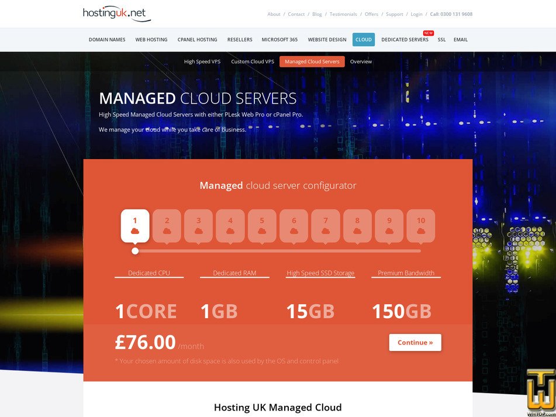Select cloud level 9 tile
This screenshot has width=556, height=417.
(389, 226)
